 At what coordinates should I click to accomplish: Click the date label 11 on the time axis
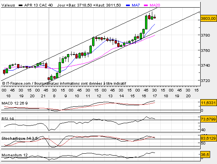88,96
